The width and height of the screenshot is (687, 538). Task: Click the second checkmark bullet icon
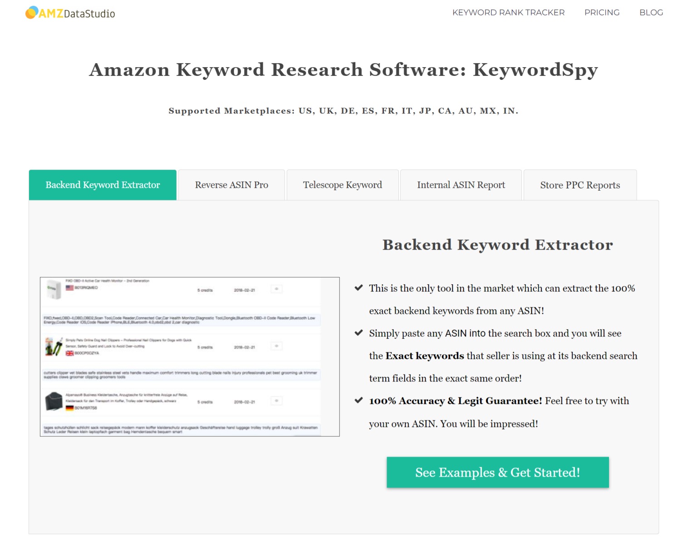pyautogui.click(x=358, y=333)
